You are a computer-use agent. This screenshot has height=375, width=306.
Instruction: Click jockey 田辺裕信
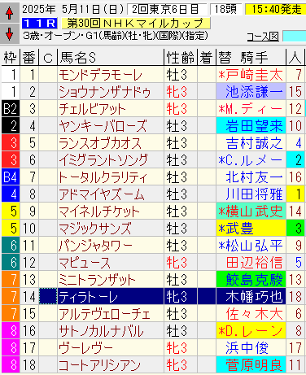tap(251, 263)
